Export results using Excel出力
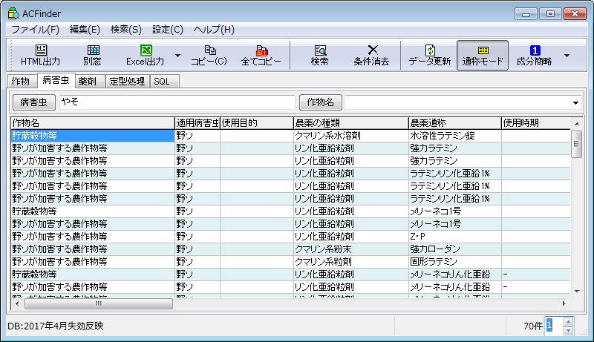The width and height of the screenshot is (594, 342). (146, 55)
